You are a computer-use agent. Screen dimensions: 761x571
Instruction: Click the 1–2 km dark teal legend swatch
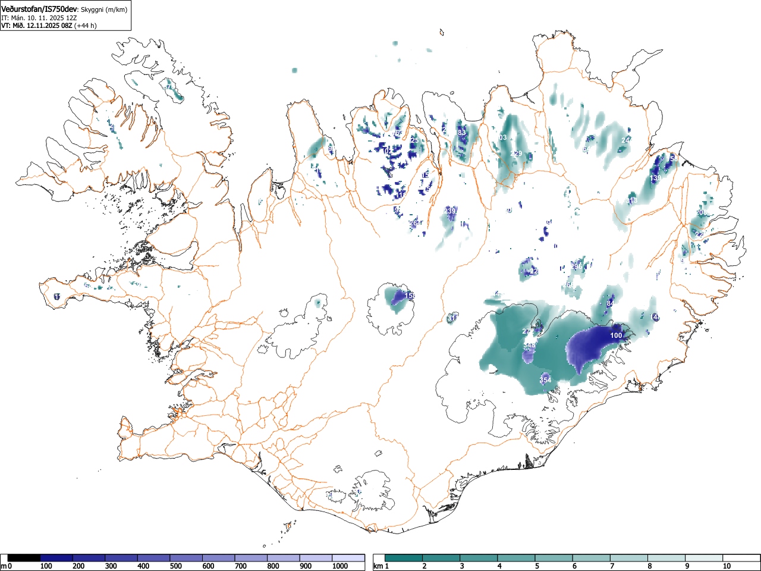[x=404, y=558]
